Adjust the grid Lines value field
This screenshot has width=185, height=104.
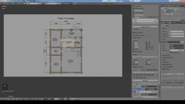145,19
